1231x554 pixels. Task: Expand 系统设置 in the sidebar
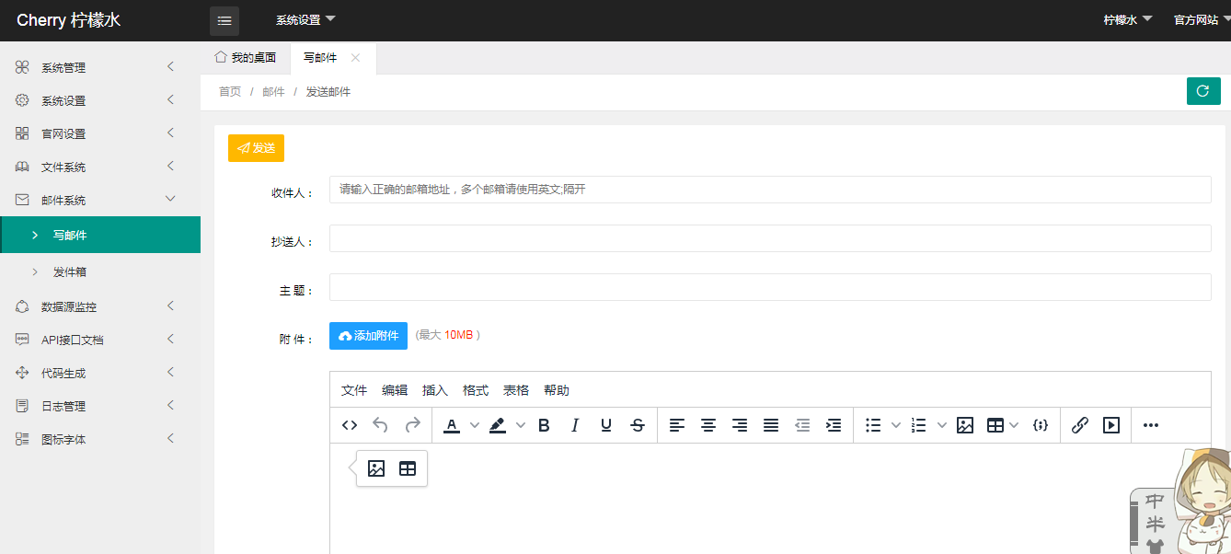click(x=100, y=100)
